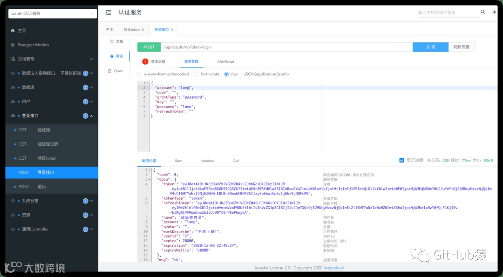The image size is (503, 277).
Task: Click the count badge 7 on 数据注入查询接口
Action: [85, 73]
